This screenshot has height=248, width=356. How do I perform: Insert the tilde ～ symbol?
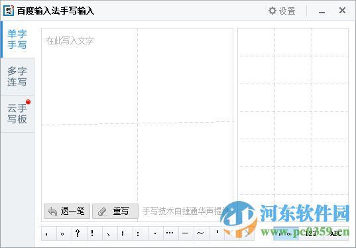(201, 233)
